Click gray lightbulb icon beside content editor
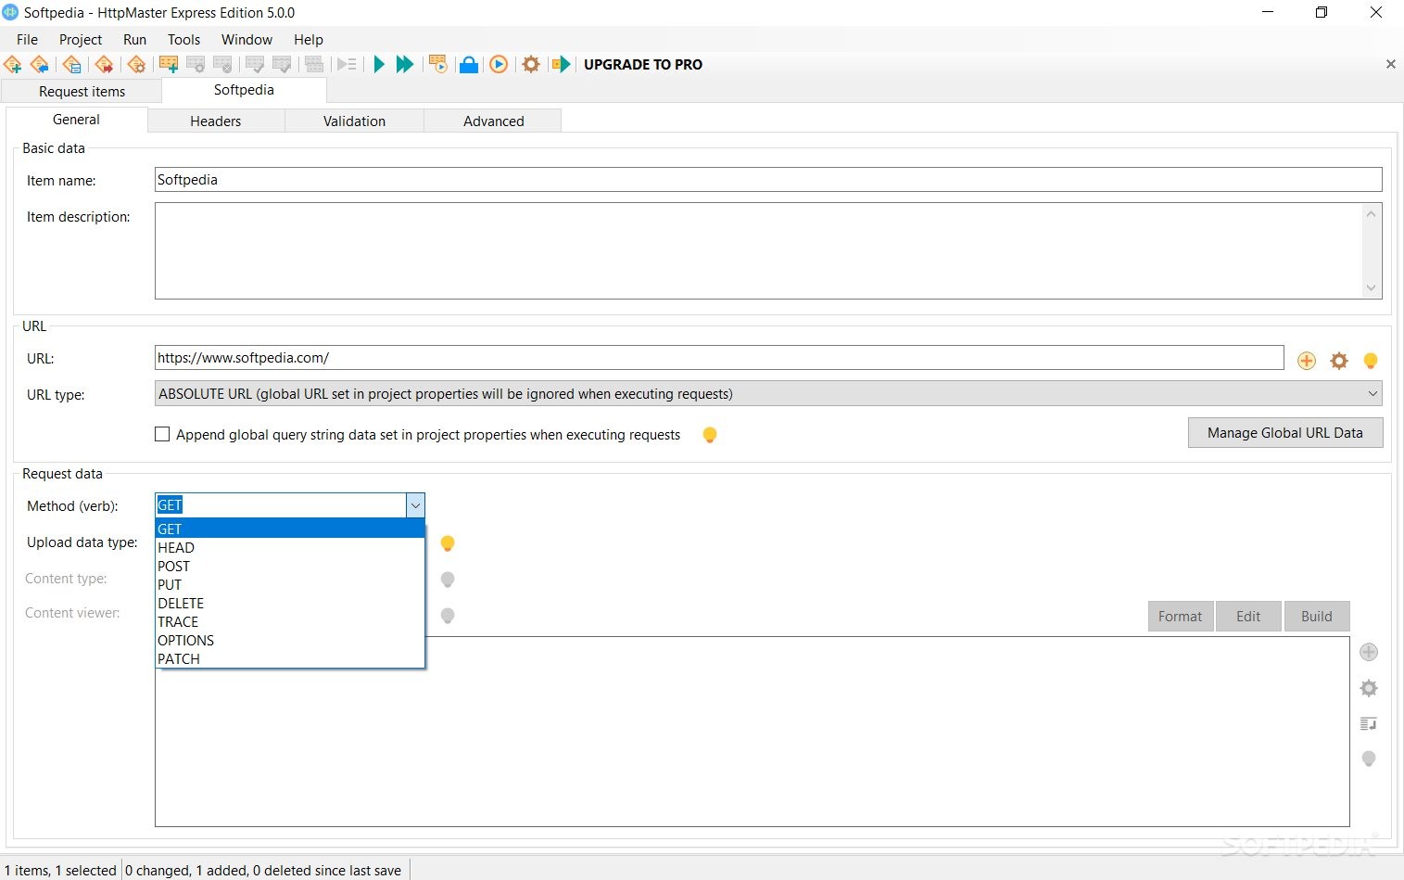This screenshot has height=880, width=1404. 1369,759
